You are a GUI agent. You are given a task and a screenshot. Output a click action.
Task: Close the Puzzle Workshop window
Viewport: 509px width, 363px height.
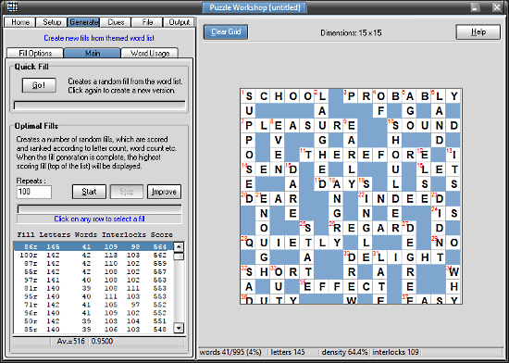tap(496, 7)
